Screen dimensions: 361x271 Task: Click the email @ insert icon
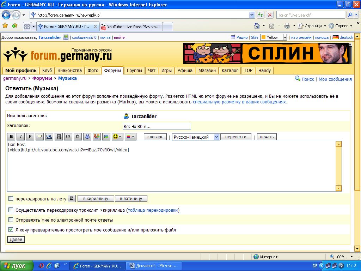click(x=78, y=137)
